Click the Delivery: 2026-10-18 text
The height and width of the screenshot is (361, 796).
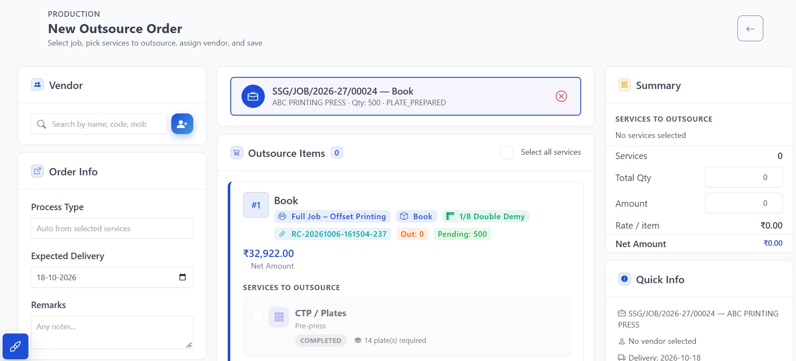[x=664, y=358]
